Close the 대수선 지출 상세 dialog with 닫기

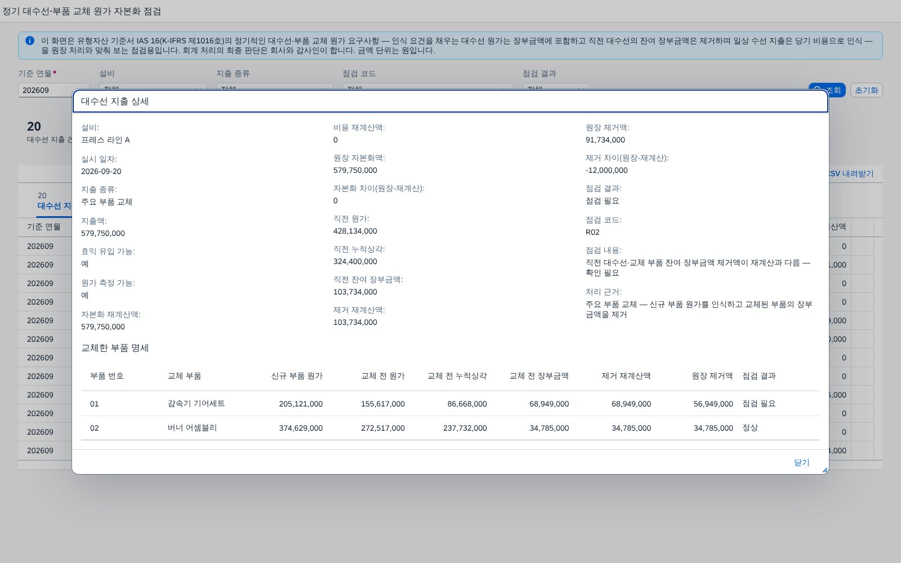click(x=801, y=462)
